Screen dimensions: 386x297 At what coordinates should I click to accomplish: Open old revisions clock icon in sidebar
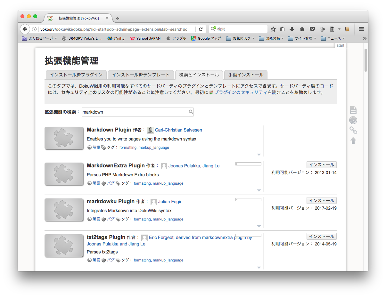tap(353, 120)
